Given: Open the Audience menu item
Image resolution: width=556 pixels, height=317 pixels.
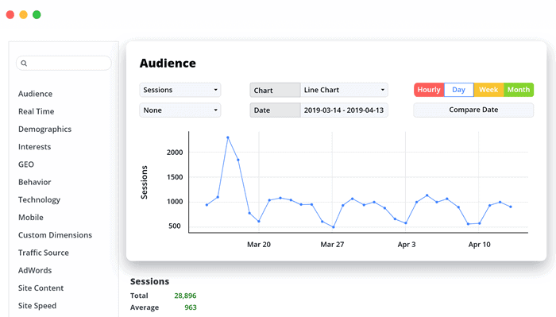Looking at the screenshot, I should pyautogui.click(x=36, y=94).
